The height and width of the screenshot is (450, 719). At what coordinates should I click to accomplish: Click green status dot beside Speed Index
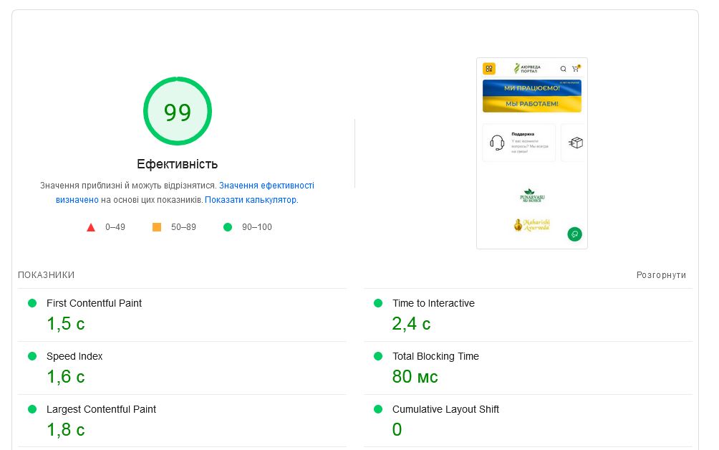[x=32, y=356]
